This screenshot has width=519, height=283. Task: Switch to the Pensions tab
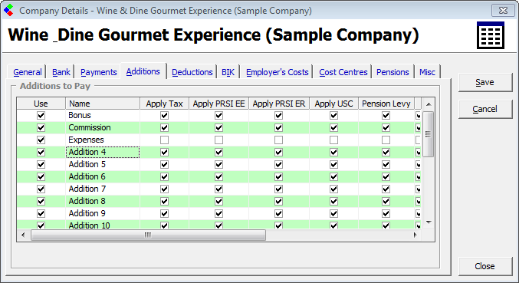393,72
